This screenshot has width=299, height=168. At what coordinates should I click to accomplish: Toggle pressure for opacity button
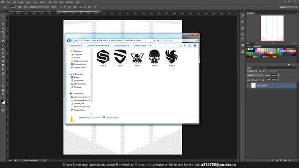(x=70, y=7)
